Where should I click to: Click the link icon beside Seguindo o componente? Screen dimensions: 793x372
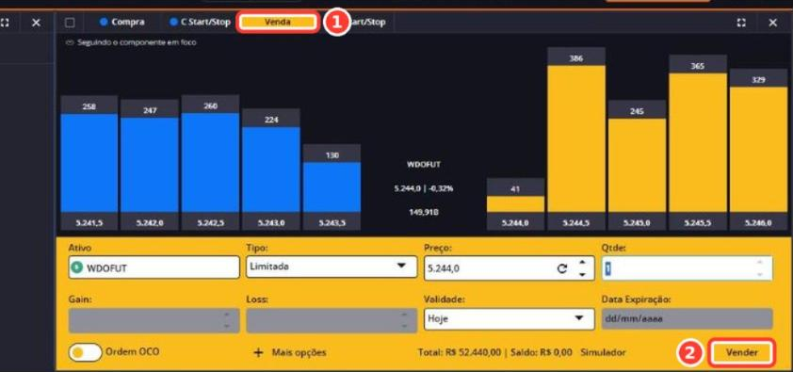coord(71,43)
